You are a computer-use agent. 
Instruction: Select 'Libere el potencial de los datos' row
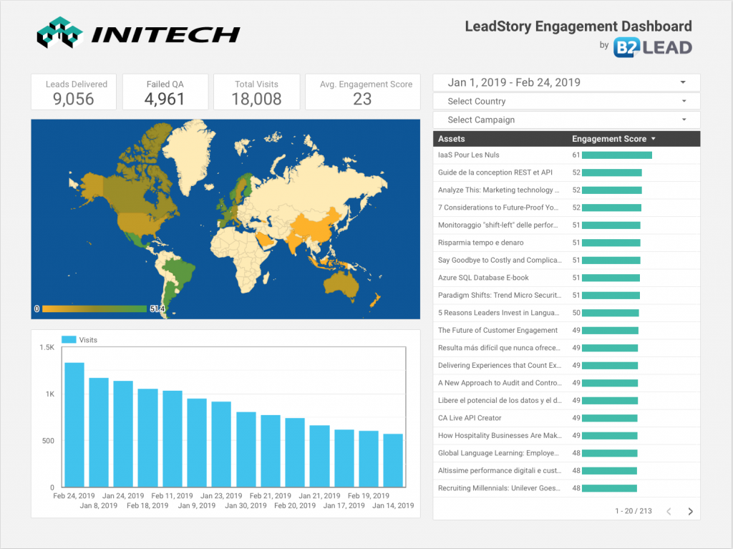click(x=567, y=401)
